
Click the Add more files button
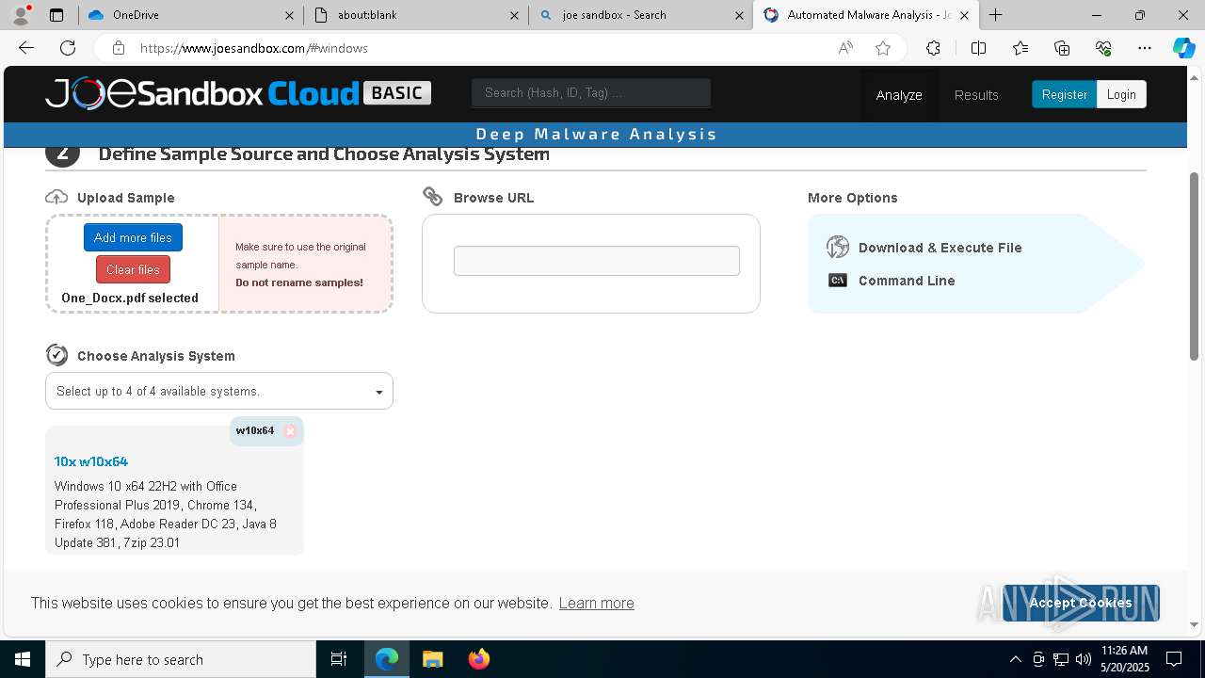[x=133, y=237]
